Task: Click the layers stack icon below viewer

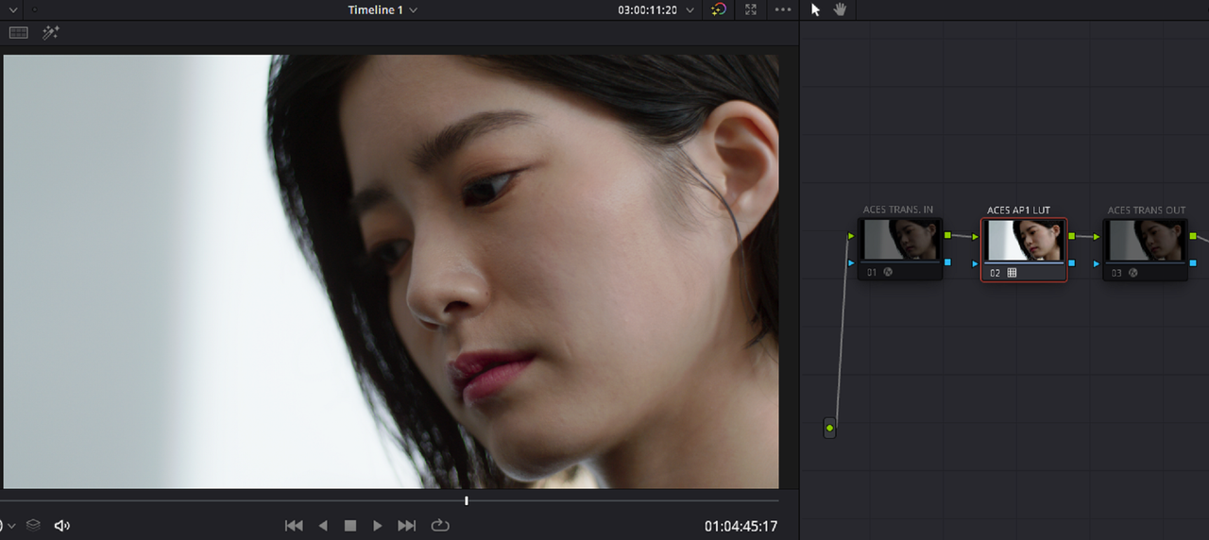Action: 33,525
